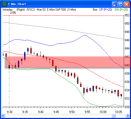Click the empty scrollbar track left of the thumb
Image resolution: width=131 pixels, height=119 pixels.
(59, 116)
